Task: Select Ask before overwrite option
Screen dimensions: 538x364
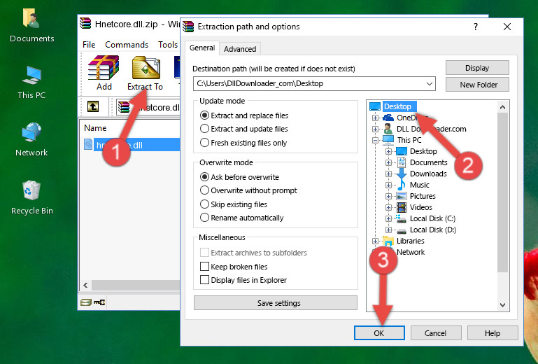Action: coord(204,177)
